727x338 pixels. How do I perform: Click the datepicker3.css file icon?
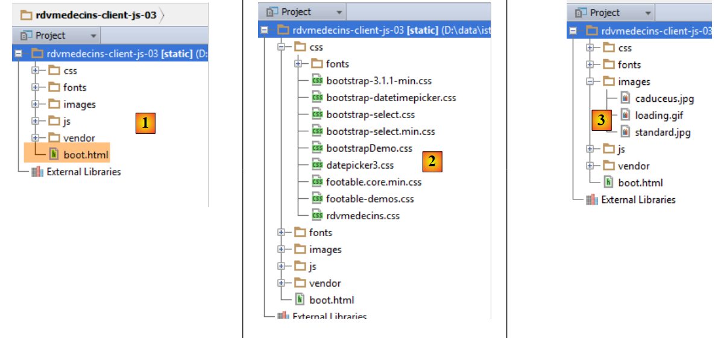pos(317,165)
